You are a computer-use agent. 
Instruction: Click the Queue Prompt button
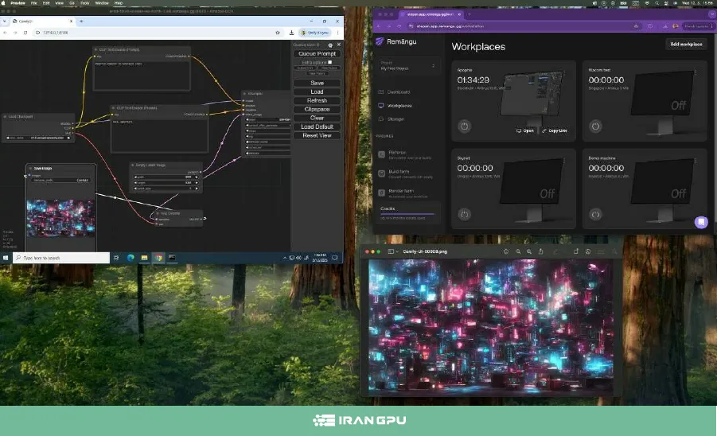(x=317, y=54)
